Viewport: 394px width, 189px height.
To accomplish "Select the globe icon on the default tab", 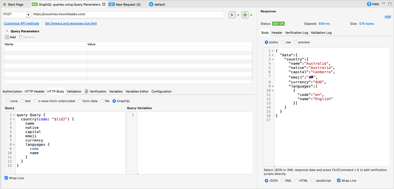I will tap(149, 4).
